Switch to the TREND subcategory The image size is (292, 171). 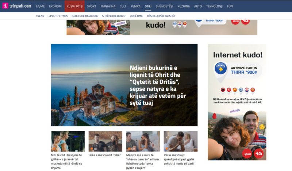pyautogui.click(x=40, y=16)
